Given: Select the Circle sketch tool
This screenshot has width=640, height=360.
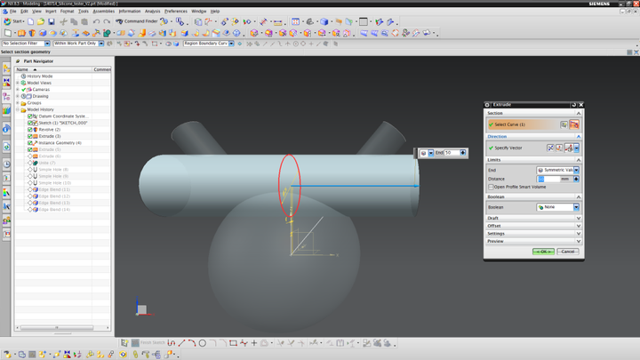Looking at the screenshot, I should (x=203, y=343).
